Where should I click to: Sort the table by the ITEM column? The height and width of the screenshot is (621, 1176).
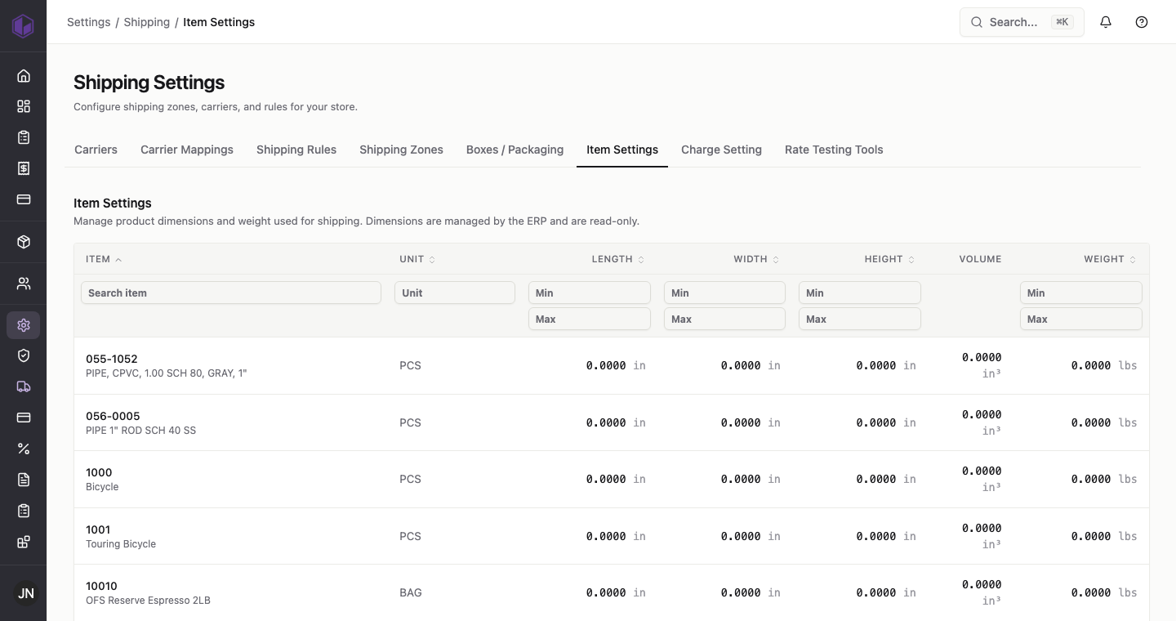[104, 259]
